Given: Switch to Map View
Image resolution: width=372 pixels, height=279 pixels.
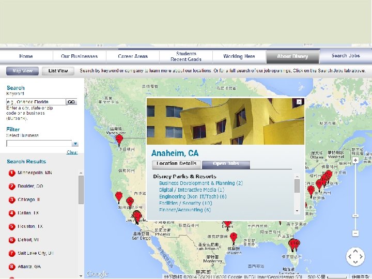Looking at the screenshot, I should [x=22, y=71].
